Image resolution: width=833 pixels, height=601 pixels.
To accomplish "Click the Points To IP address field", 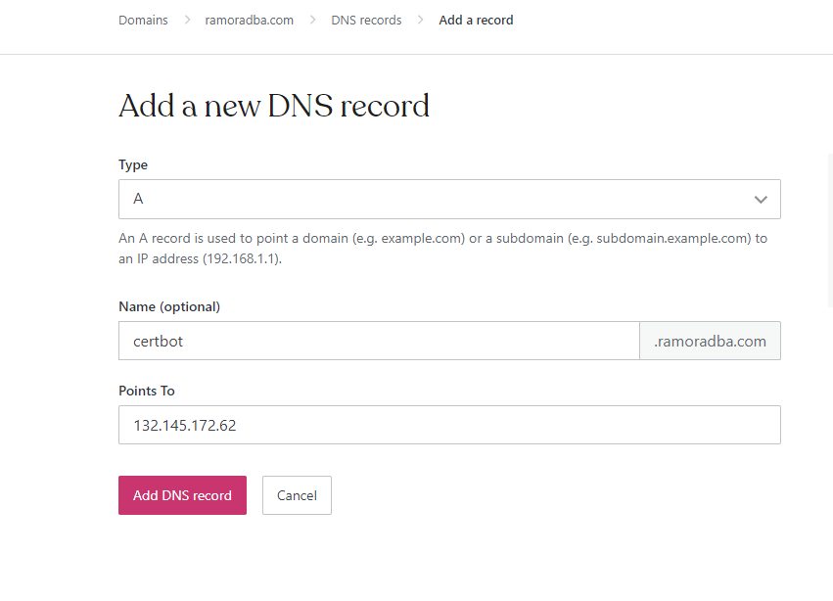I will coord(449,426).
